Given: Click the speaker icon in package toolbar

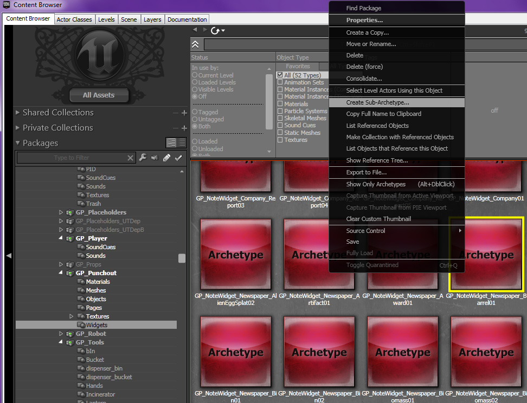Looking at the screenshot, I should tap(155, 158).
